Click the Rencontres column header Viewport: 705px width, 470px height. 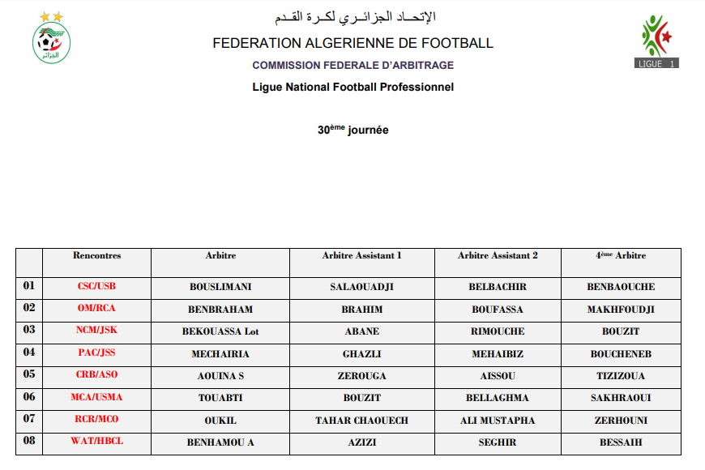tap(96, 256)
